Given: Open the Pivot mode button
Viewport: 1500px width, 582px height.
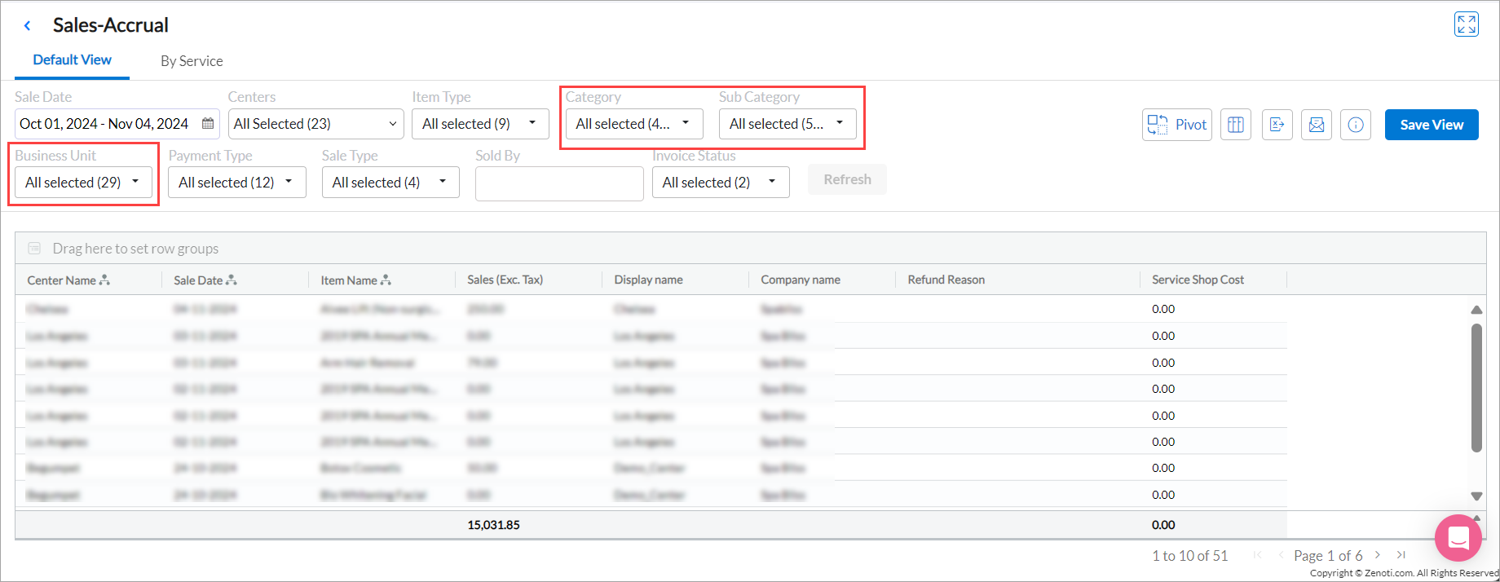Looking at the screenshot, I should 1176,125.
